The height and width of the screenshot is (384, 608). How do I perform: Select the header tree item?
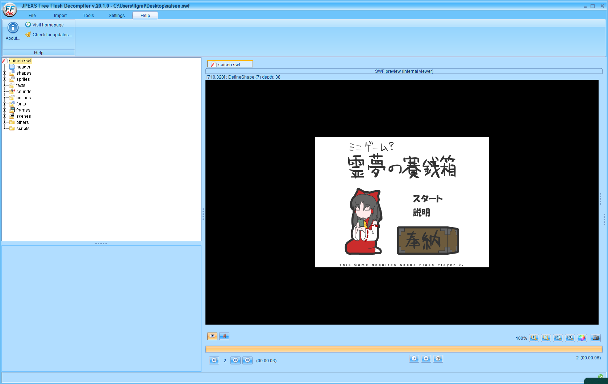click(23, 67)
